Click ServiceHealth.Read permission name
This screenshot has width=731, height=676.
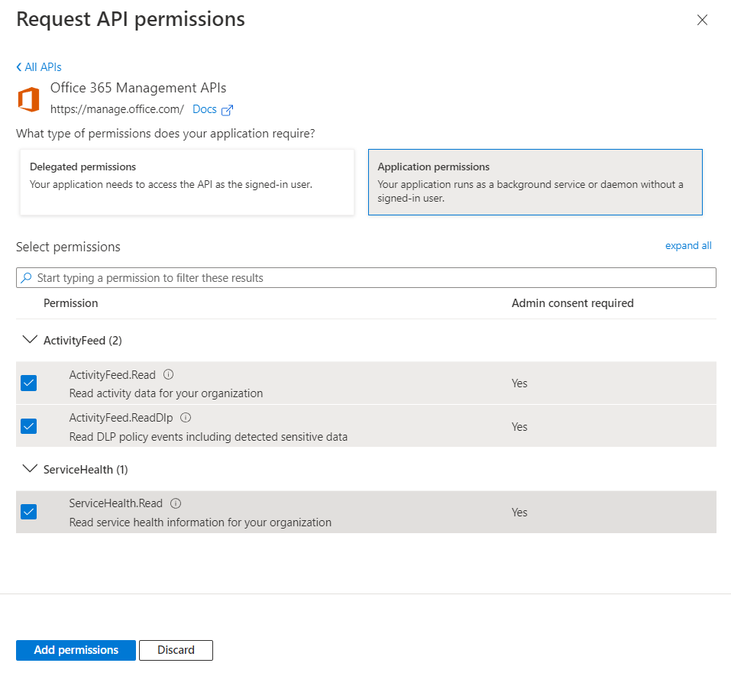pos(115,503)
